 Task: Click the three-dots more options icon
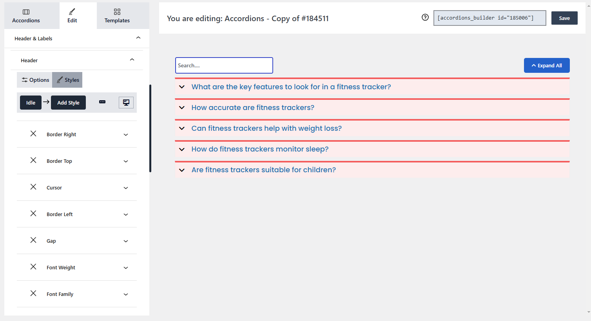102,102
